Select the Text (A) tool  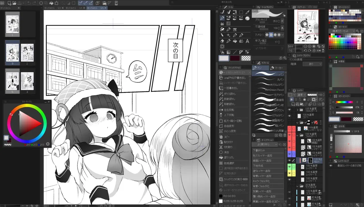click(x=247, y=41)
